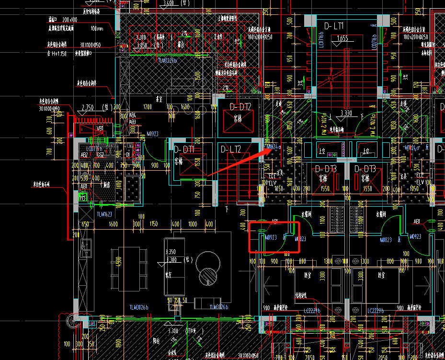Click the YD1 green-boxed tag

click(x=82, y=198)
